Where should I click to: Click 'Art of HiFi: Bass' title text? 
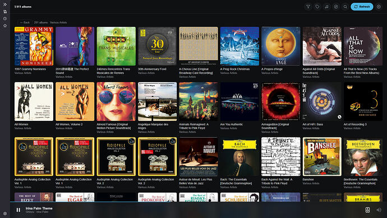coord(313,124)
